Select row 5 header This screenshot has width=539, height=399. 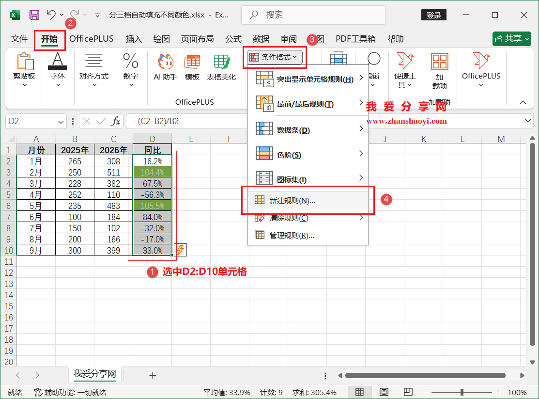click(8, 195)
